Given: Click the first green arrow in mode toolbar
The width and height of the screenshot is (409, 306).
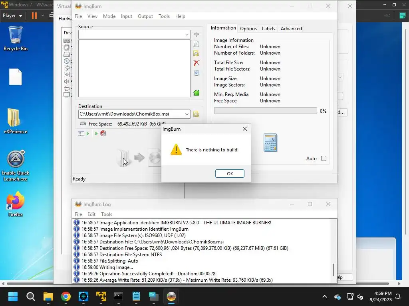Looking at the screenshot, I should 87,133.
